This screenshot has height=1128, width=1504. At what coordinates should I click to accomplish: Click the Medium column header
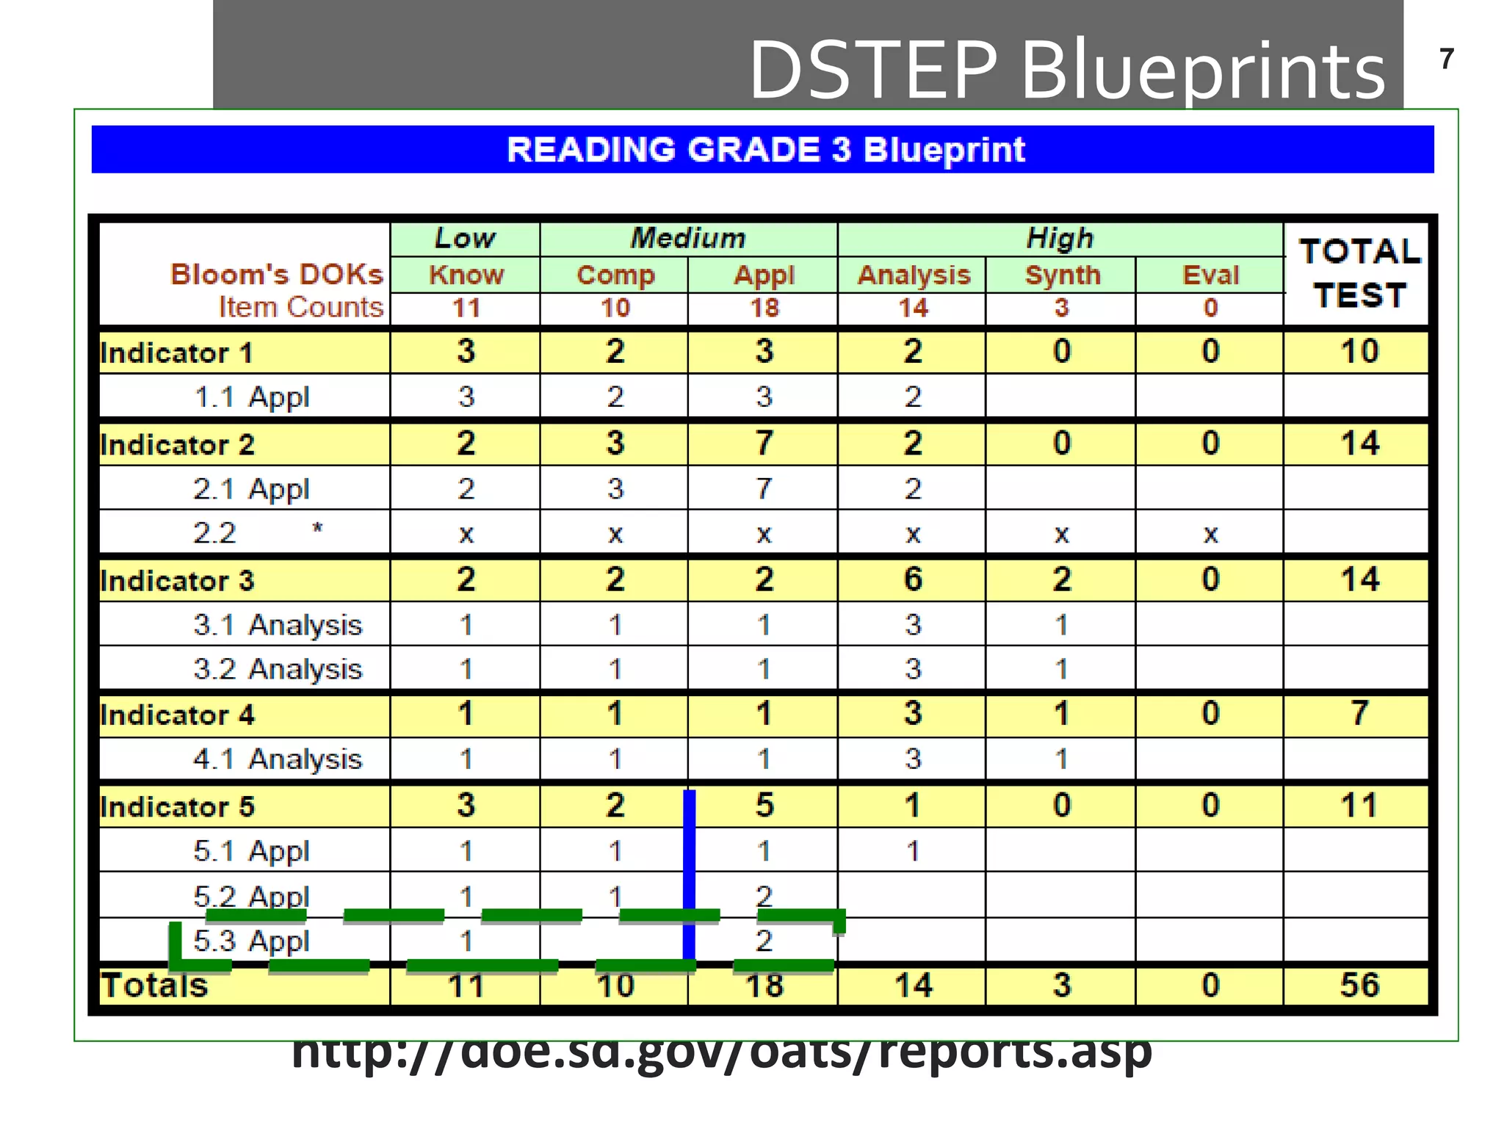pyautogui.click(x=688, y=238)
